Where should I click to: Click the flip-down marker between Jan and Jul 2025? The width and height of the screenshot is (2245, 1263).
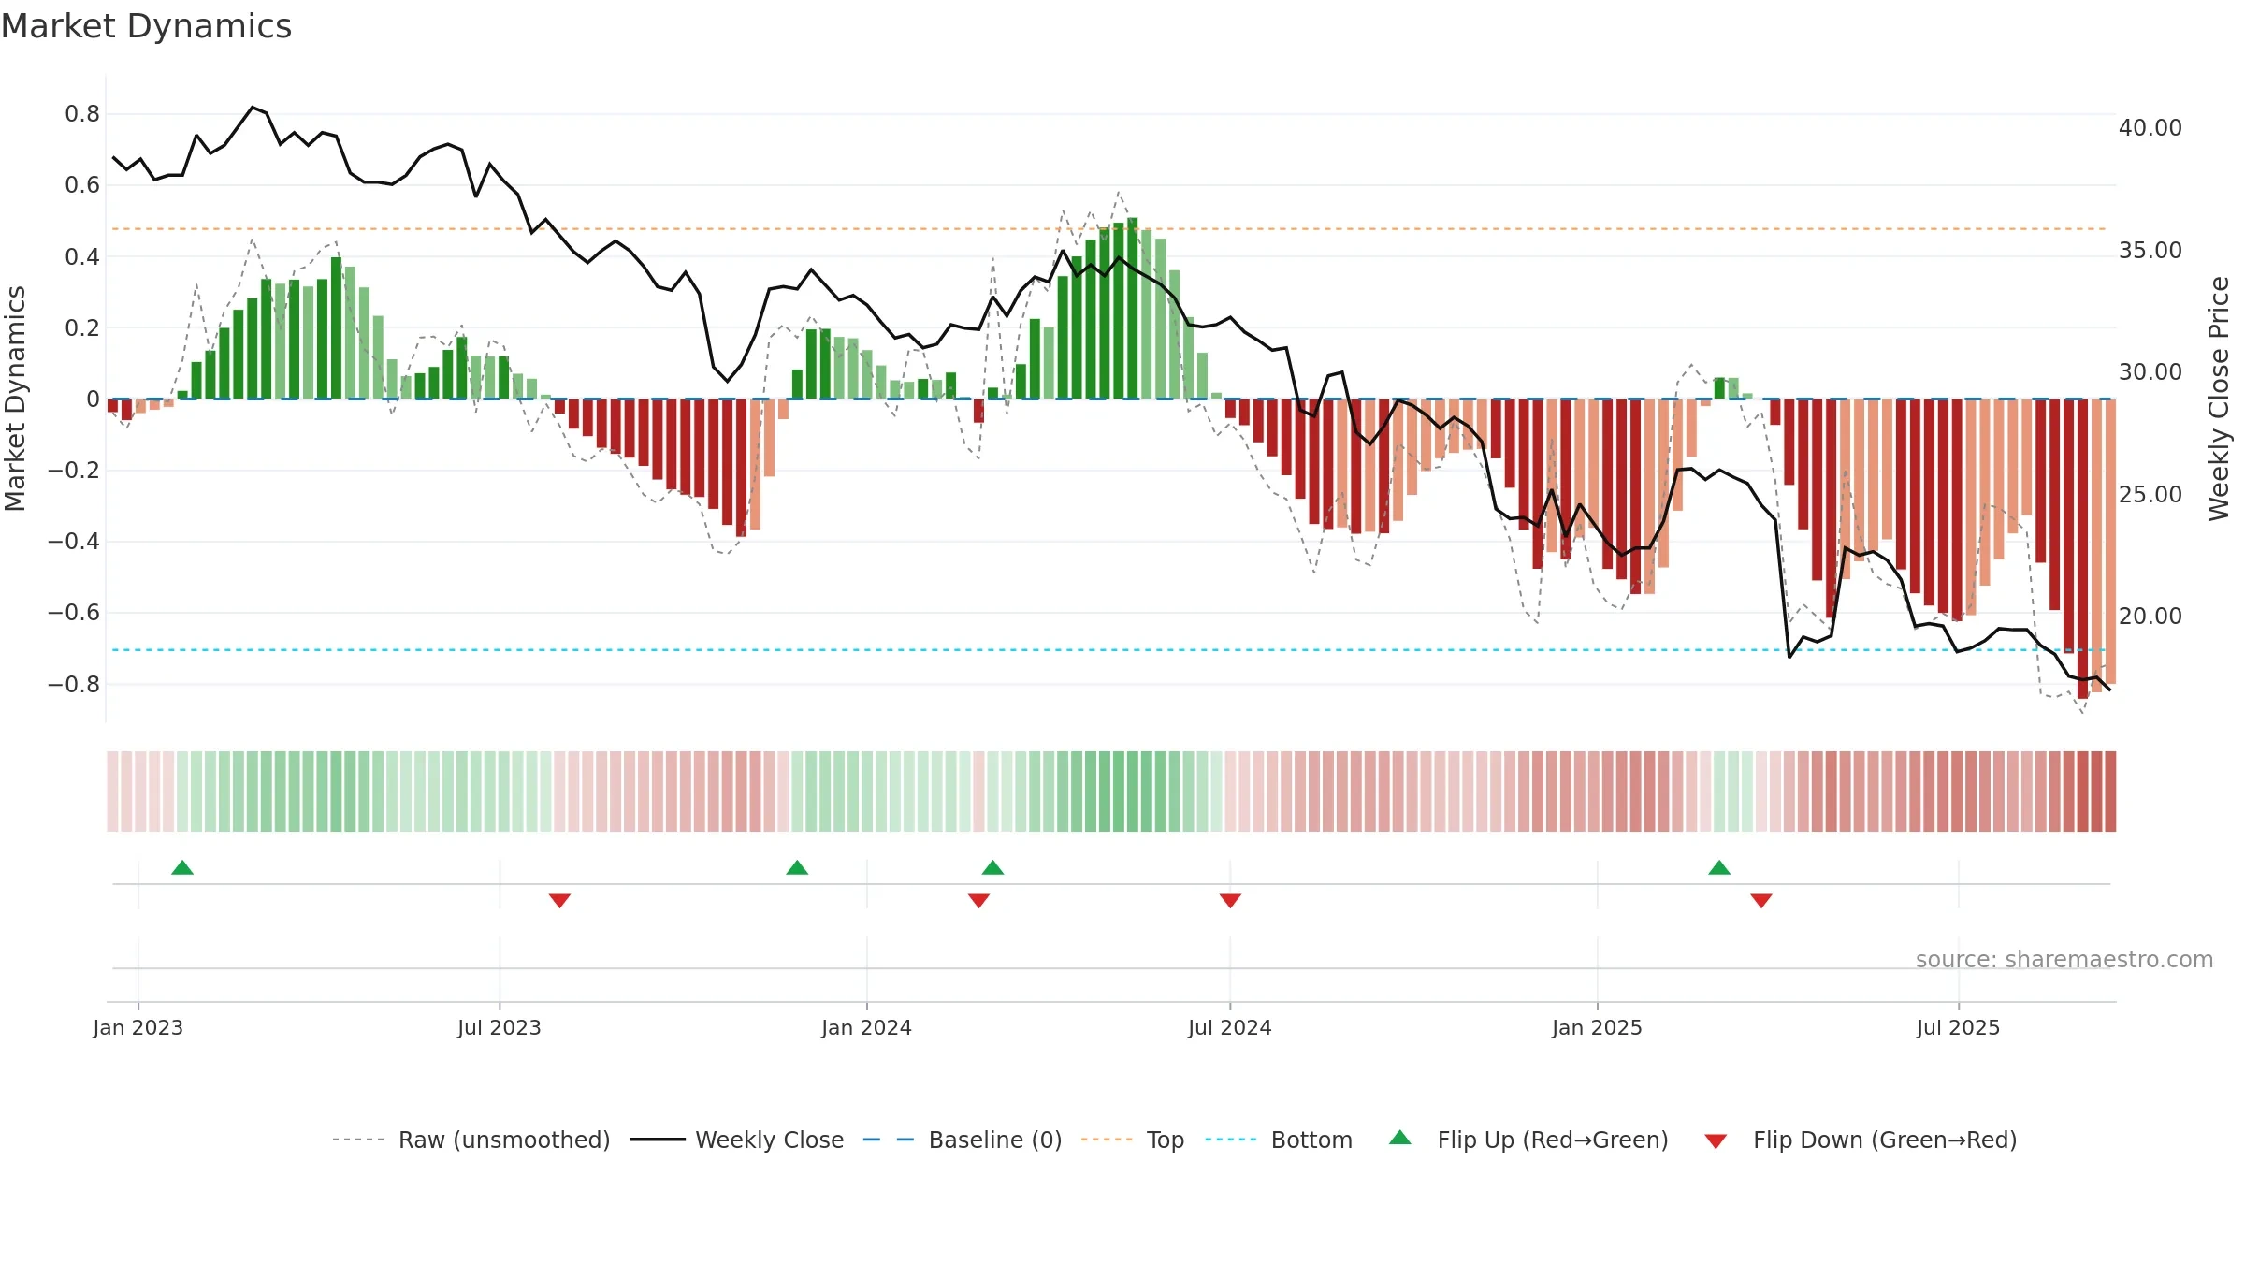point(1761,900)
